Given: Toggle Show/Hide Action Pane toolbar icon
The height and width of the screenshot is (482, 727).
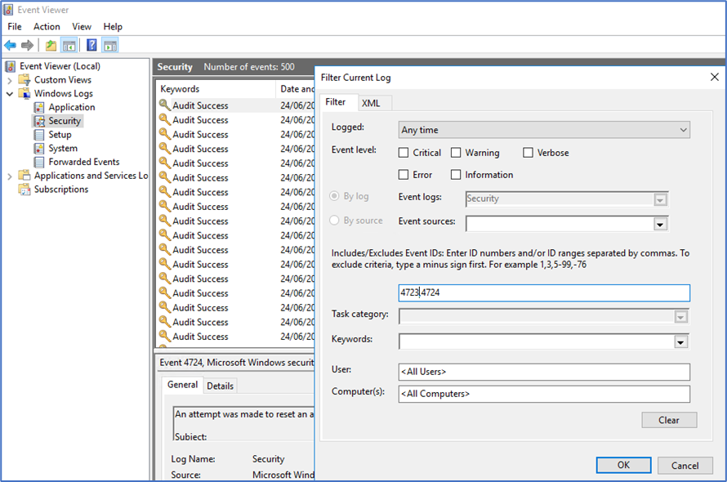Looking at the screenshot, I should (x=109, y=45).
